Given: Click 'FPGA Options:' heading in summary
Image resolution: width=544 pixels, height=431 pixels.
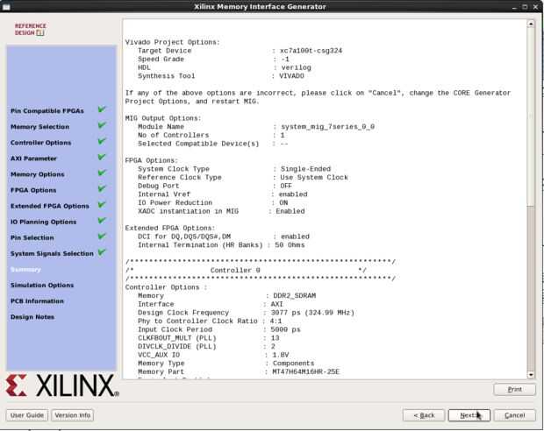Looking at the screenshot, I should coord(151,161).
